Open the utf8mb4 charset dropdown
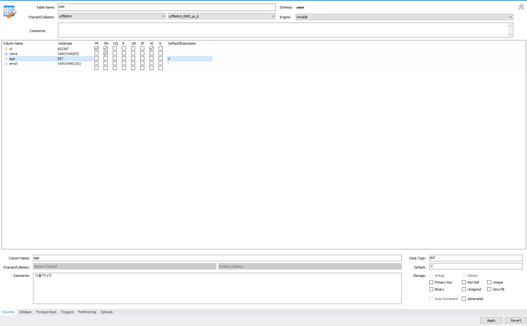 point(163,16)
